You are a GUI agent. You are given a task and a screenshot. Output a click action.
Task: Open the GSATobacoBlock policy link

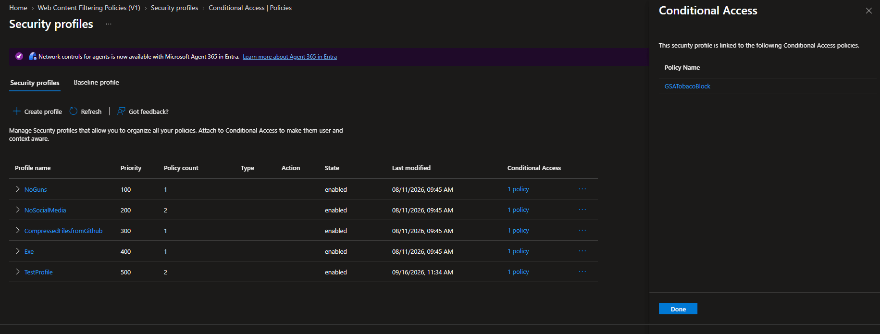pyautogui.click(x=687, y=87)
